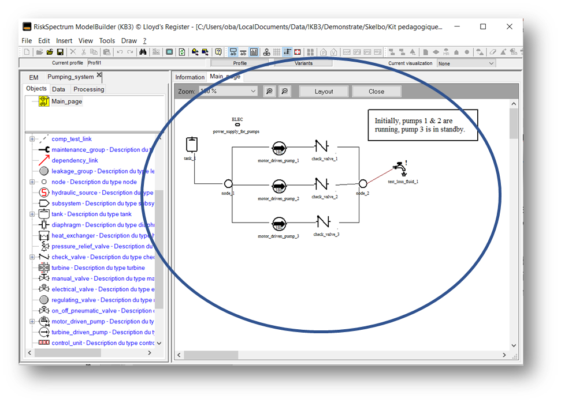Click the paste clipboard toolbar icon
Viewport: 561px width, 403px height.
pyautogui.click(x=107, y=52)
